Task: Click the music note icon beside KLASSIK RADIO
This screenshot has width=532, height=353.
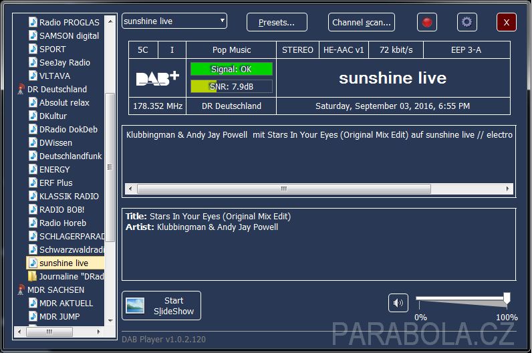Action: [33, 196]
